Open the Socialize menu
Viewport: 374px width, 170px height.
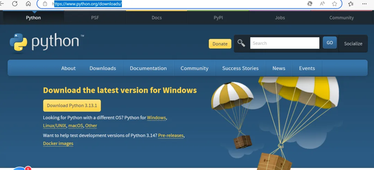[x=353, y=44]
